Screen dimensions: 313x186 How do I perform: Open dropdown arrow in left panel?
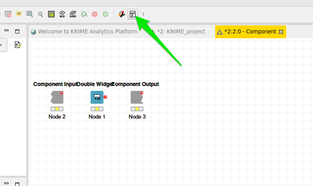pos(1,45)
